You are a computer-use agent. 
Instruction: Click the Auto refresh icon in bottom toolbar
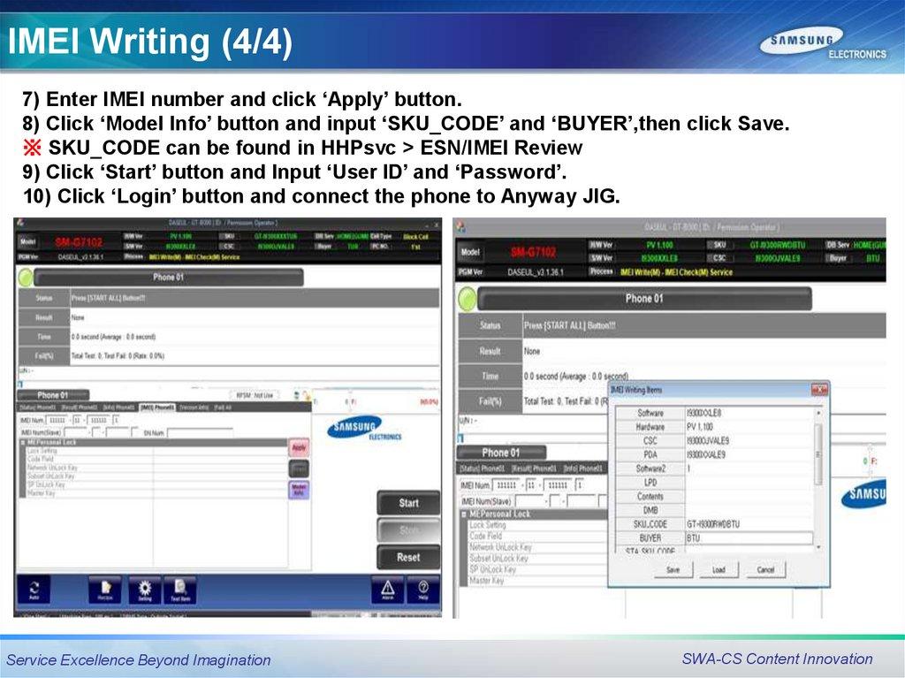[x=34, y=589]
